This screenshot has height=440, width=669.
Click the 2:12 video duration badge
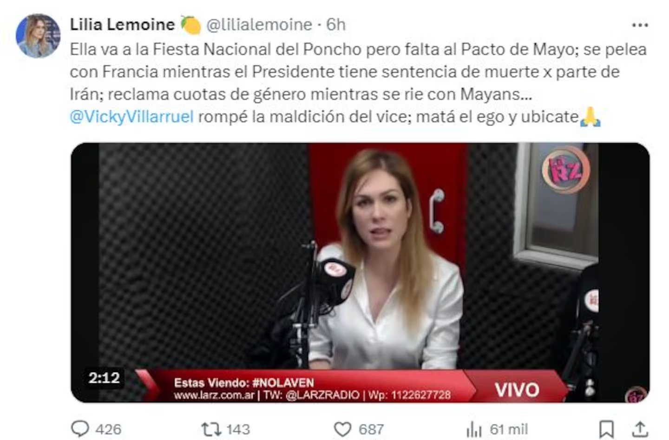[104, 378]
